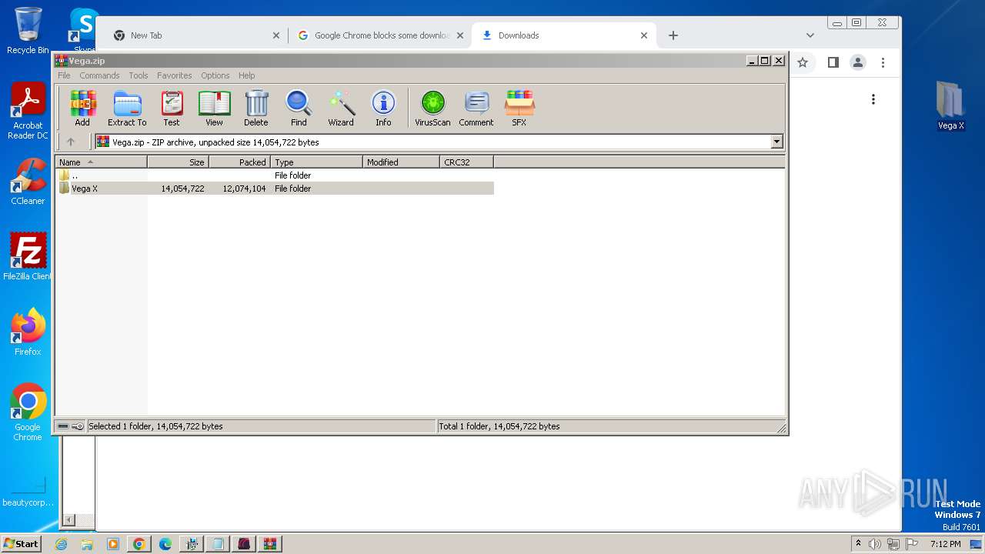This screenshot has width=985, height=554.
Task: Launch the Wizard tool
Action: tap(341, 108)
